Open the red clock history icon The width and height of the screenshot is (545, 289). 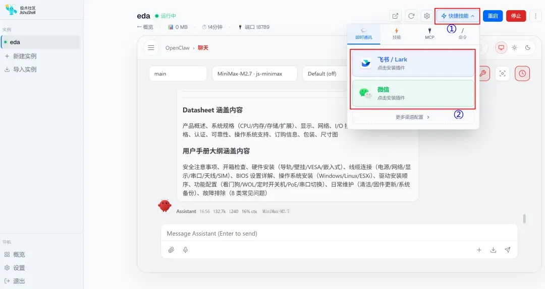[x=522, y=74]
